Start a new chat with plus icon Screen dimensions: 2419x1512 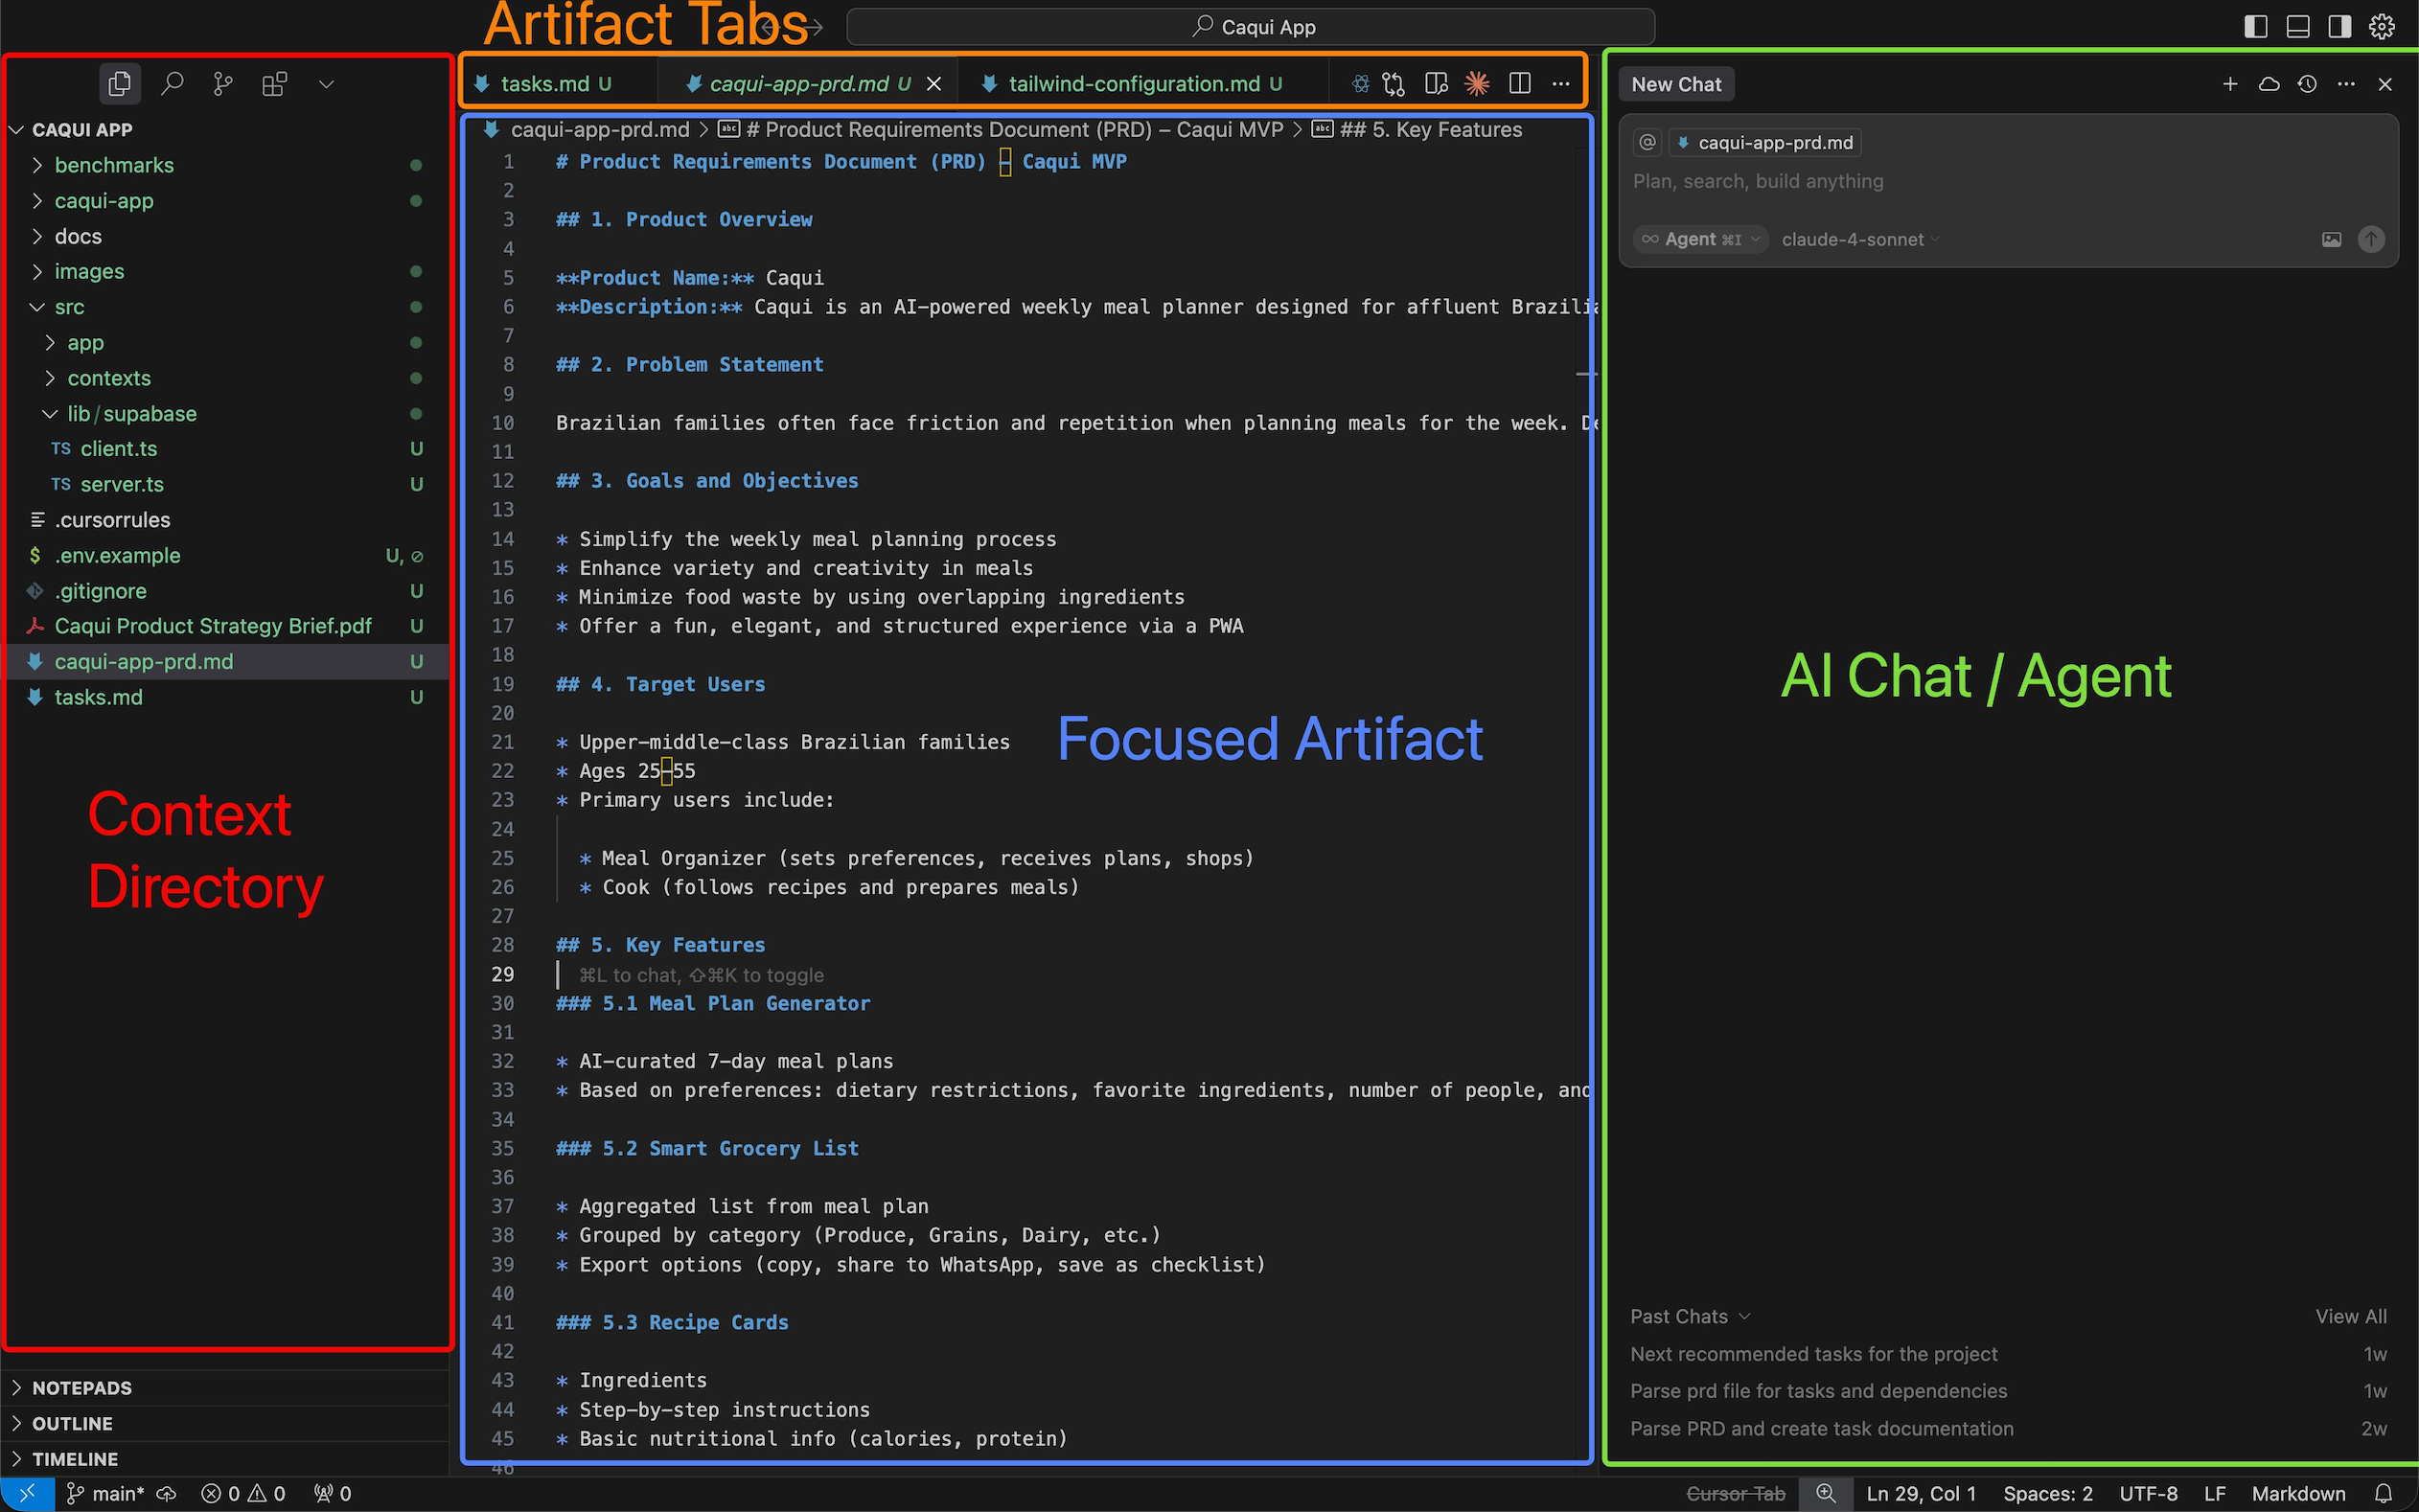coord(2230,84)
